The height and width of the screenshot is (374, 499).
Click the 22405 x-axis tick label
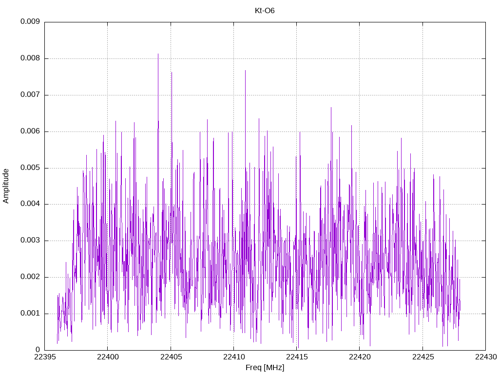tap(171, 357)
